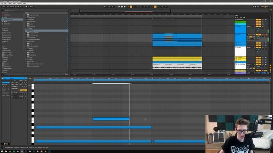Open User Library under Places
The width and height of the screenshot is (273, 153).
[x=7, y=51]
